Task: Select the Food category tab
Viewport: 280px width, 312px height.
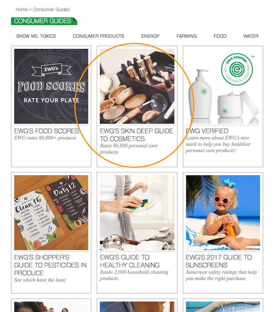Action: tap(220, 36)
